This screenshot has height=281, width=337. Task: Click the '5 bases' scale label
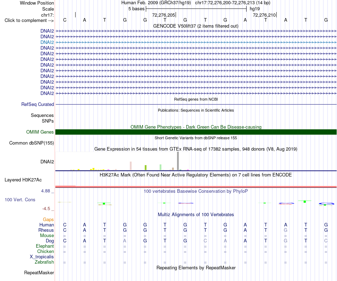click(x=137, y=9)
